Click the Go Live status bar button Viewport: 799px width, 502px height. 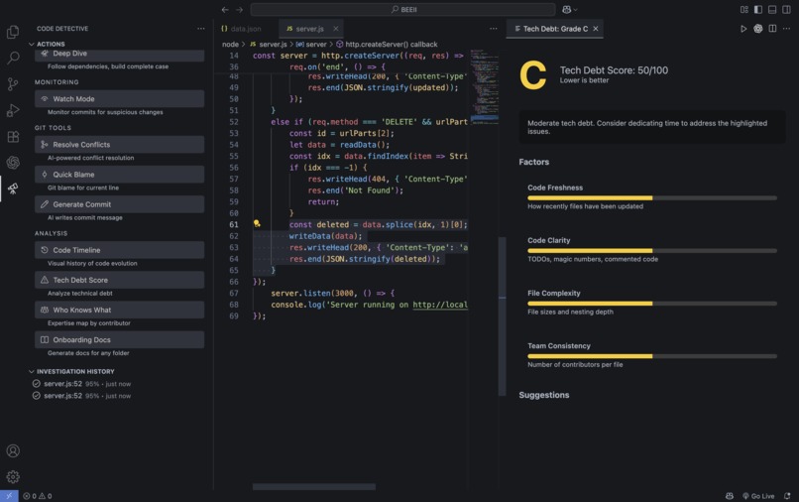758,496
